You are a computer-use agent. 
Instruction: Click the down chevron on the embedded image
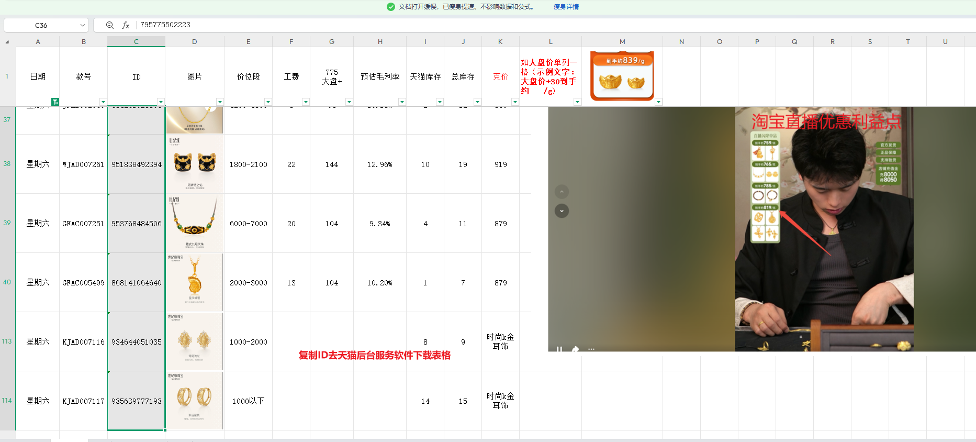[x=562, y=211]
